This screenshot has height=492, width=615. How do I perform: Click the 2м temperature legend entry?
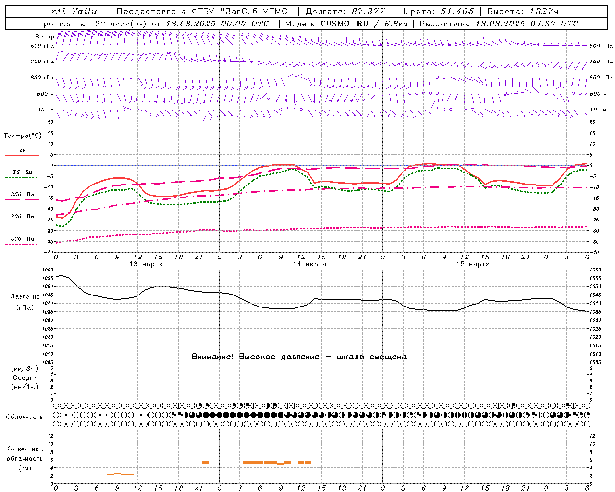22,150
